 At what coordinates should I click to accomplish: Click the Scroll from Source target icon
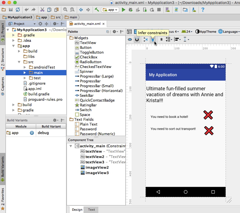40,24
